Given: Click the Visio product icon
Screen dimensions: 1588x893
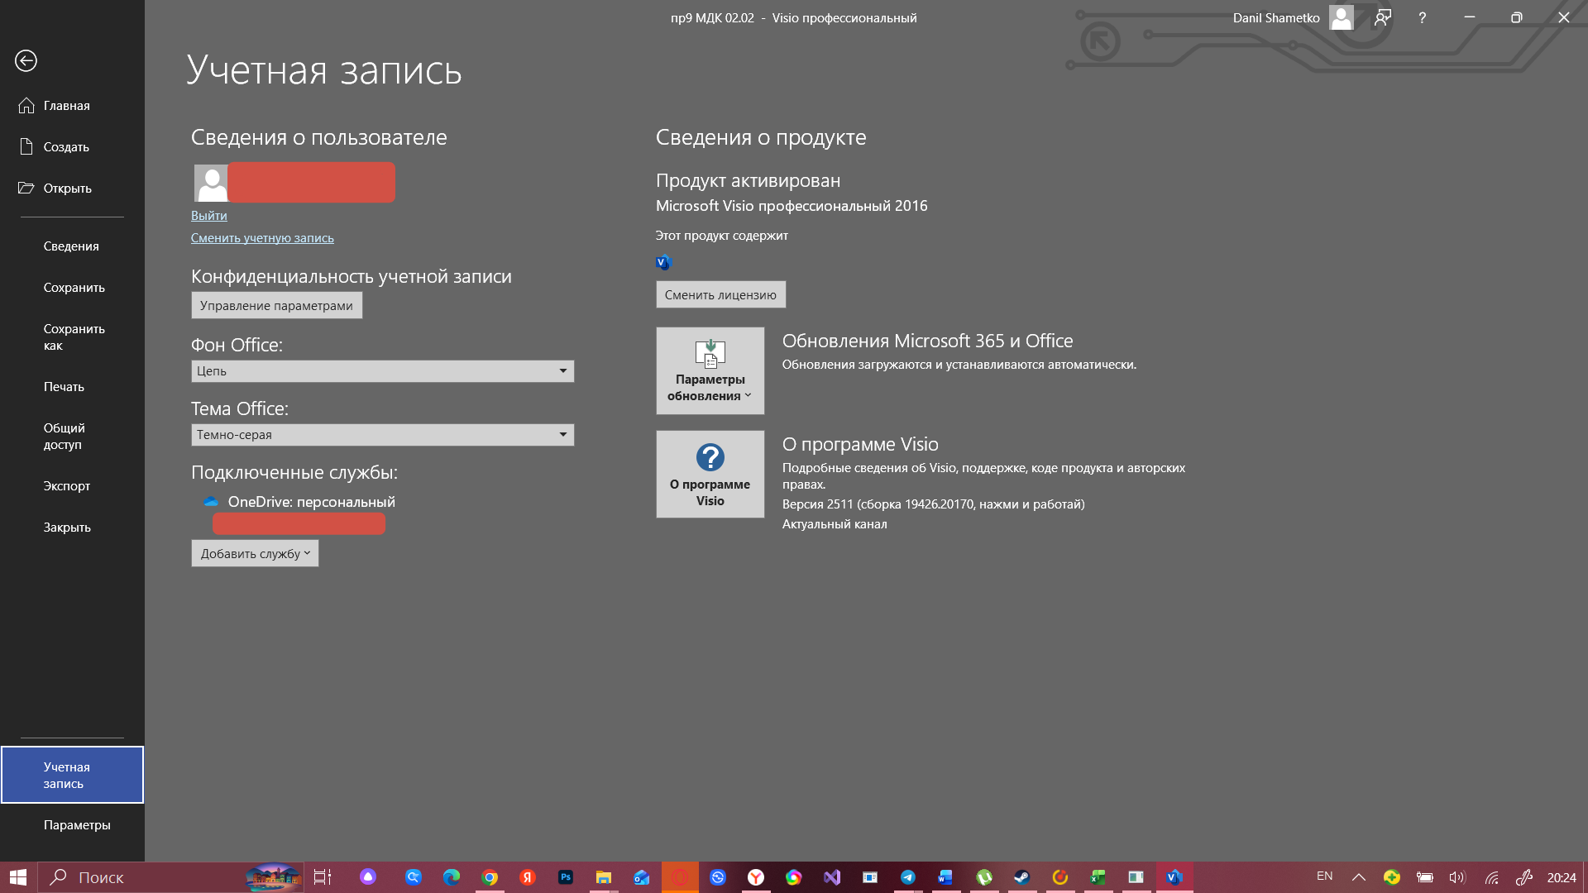Looking at the screenshot, I should pos(663,262).
